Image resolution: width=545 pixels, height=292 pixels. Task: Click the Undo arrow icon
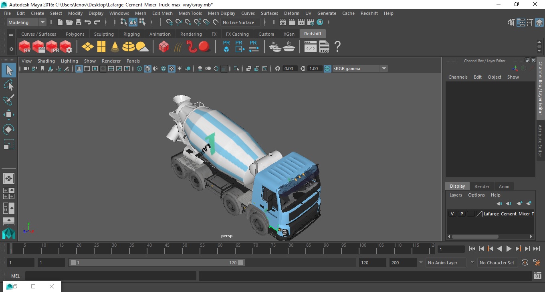tap(88, 22)
